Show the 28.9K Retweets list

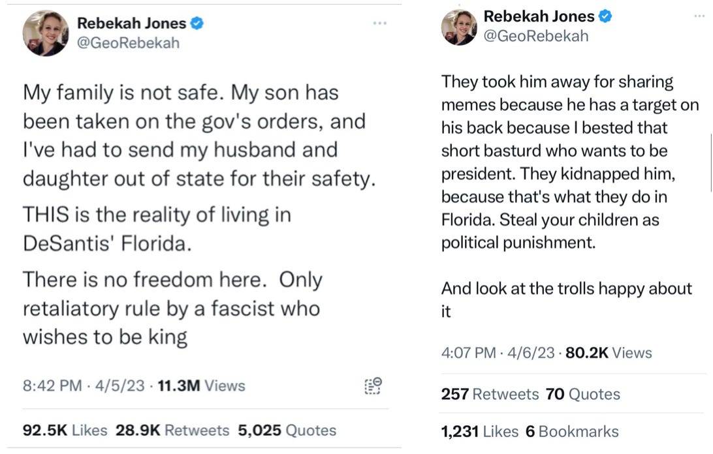pyautogui.click(x=172, y=431)
